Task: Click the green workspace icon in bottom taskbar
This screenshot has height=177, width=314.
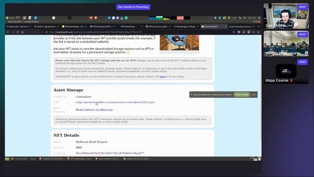Action: pyautogui.click(x=7, y=159)
